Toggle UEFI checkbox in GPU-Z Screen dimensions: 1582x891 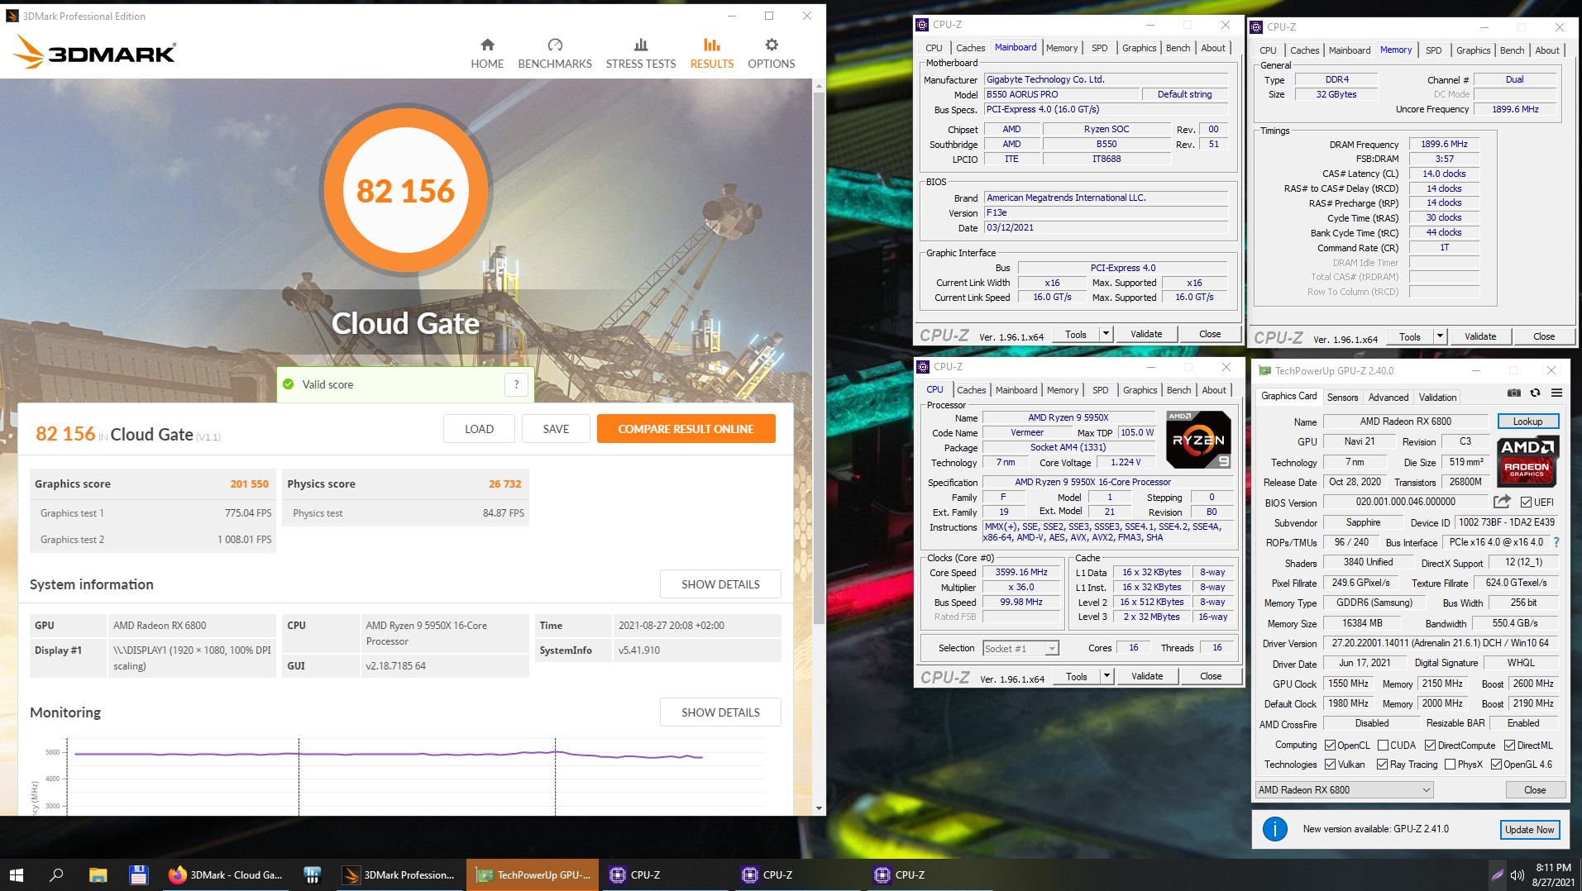tap(1526, 503)
